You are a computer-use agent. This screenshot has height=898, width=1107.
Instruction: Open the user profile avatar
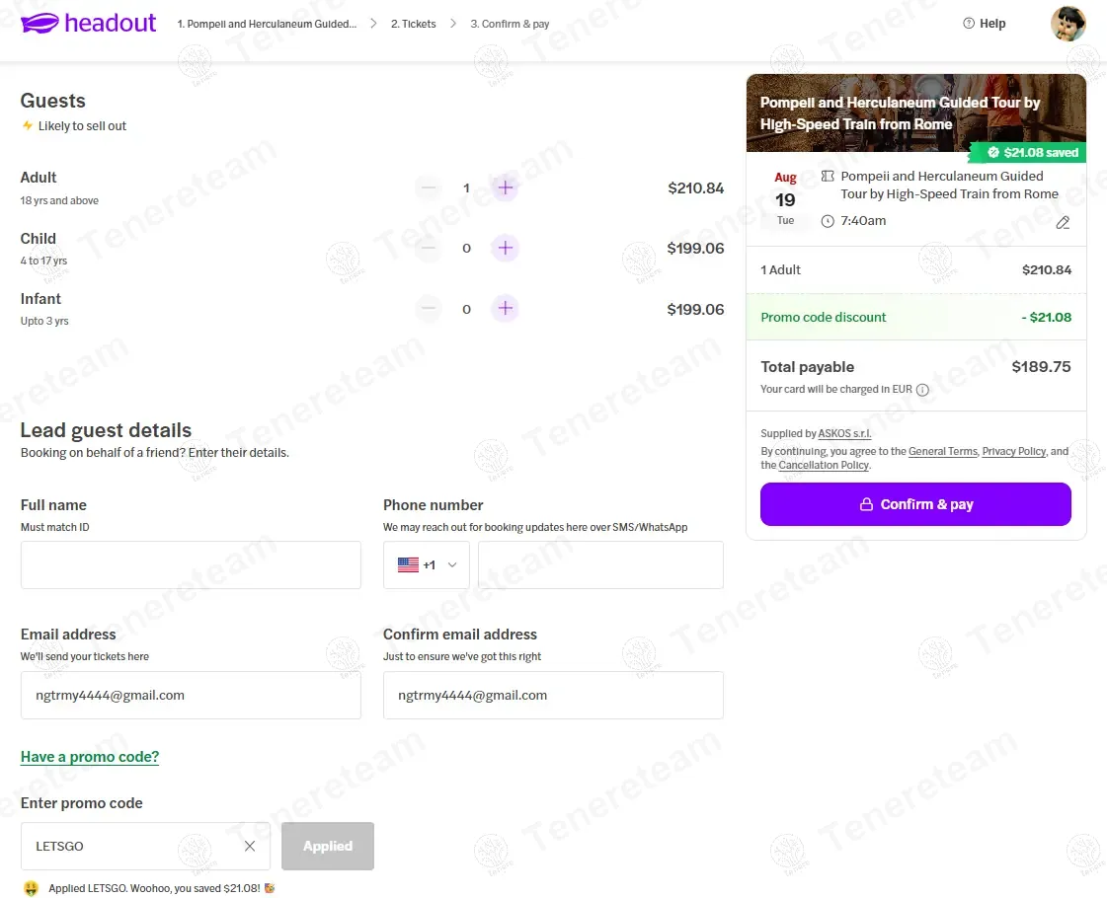(1068, 24)
